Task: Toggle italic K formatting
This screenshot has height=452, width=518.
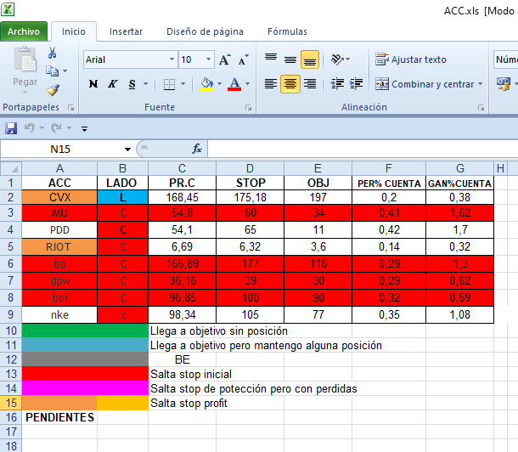Action: (x=113, y=84)
